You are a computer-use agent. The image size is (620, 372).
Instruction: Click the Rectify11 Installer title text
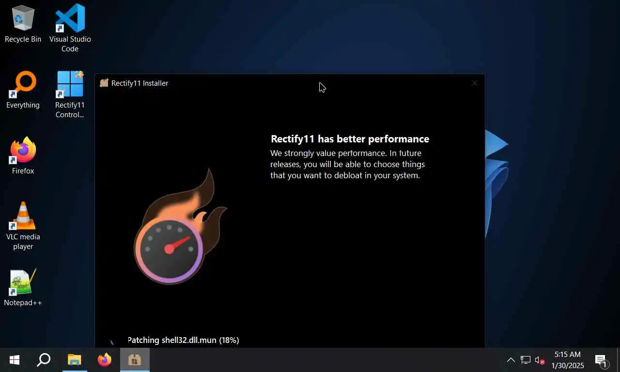[139, 83]
